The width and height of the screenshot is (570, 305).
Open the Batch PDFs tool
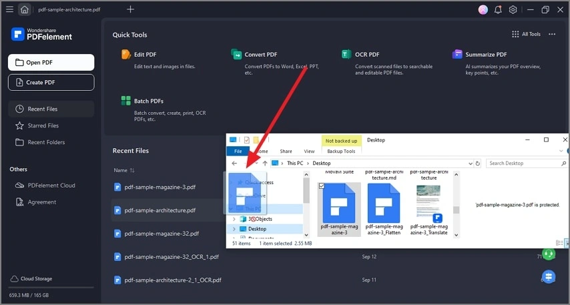[148, 101]
